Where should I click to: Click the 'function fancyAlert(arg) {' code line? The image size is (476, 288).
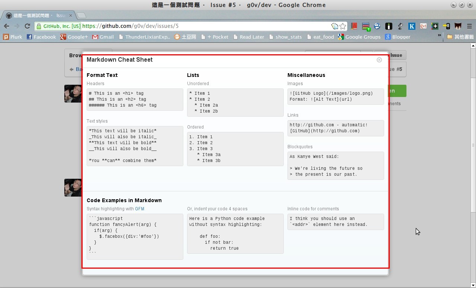click(123, 224)
